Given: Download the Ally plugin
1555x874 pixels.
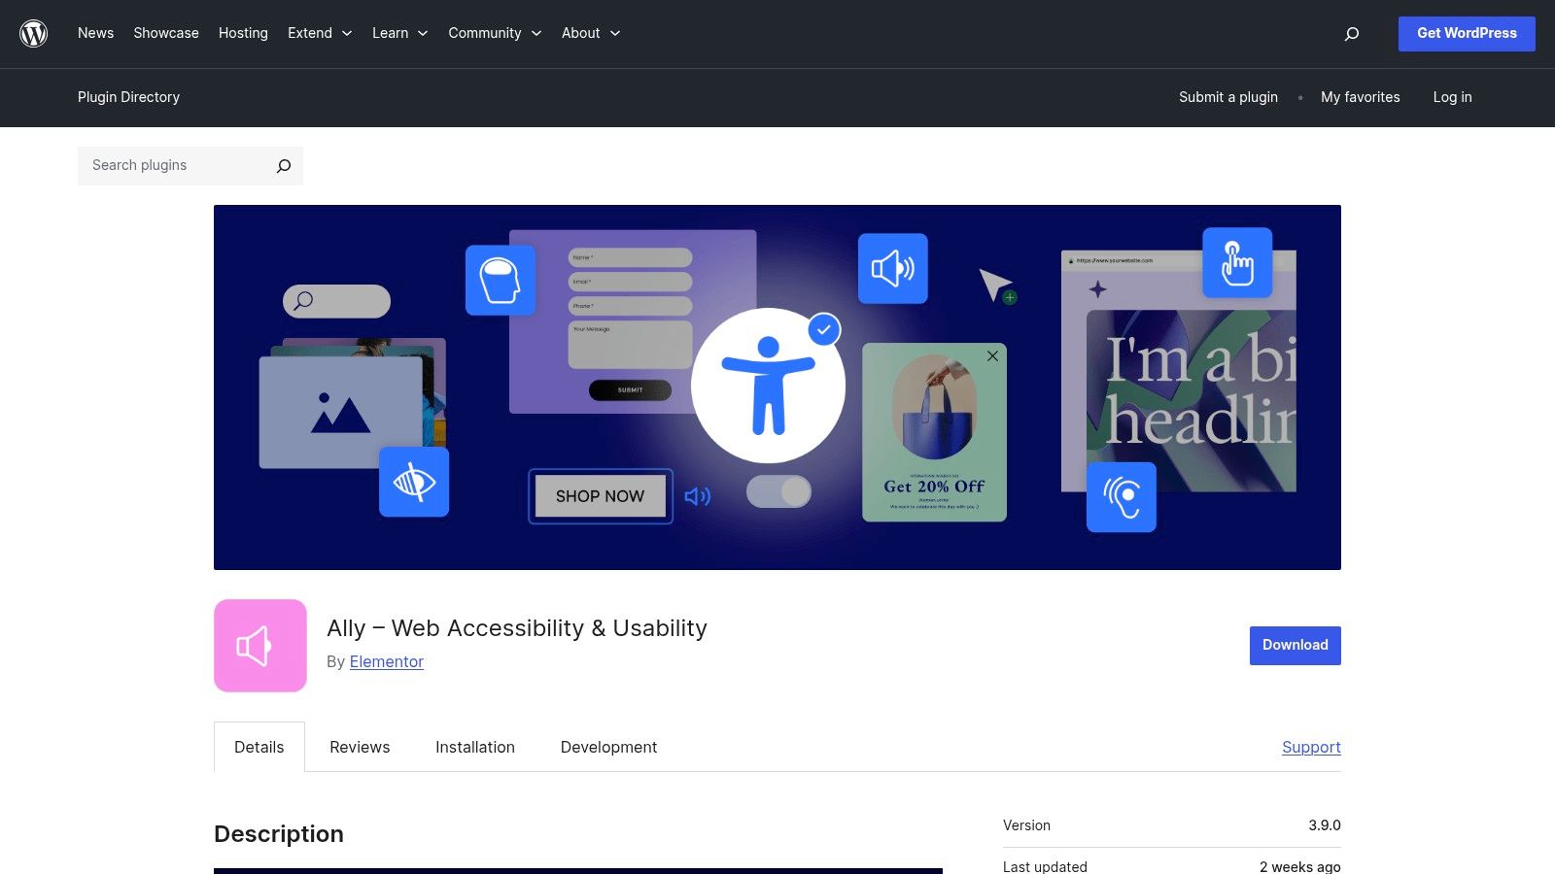Looking at the screenshot, I should tap(1294, 645).
